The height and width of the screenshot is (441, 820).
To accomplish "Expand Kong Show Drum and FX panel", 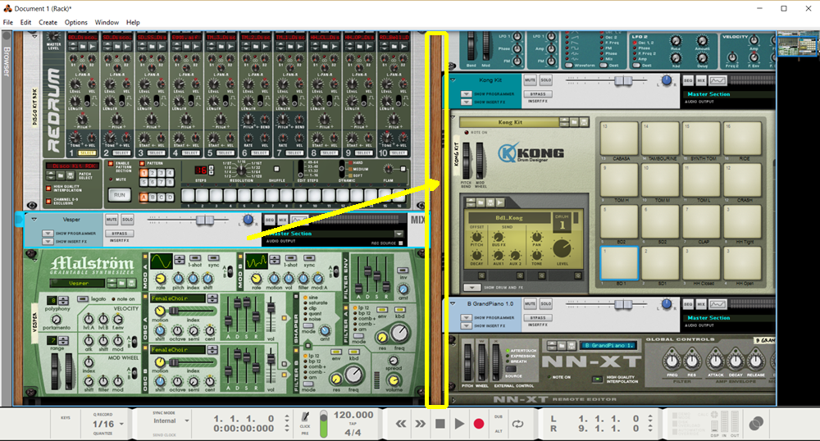I will 471,288.
